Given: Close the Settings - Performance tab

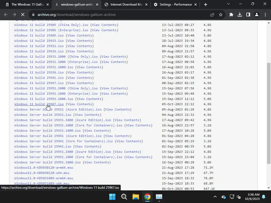Looking at the screenshot, I should click(x=196, y=4).
